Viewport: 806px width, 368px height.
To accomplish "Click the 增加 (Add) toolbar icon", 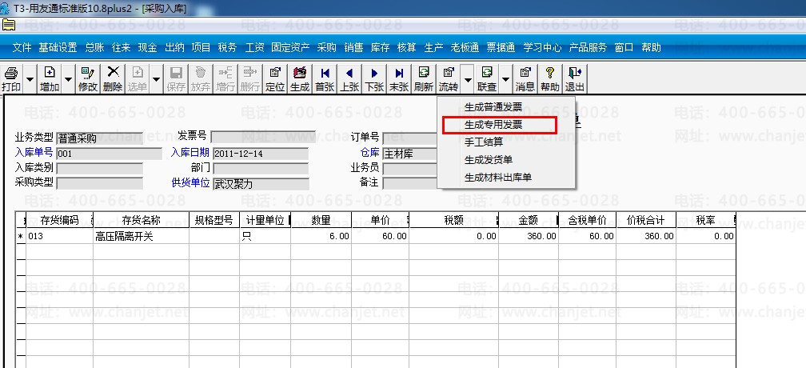I will (x=50, y=79).
